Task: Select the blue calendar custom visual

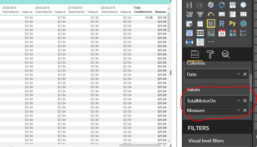Action: (189, 33)
